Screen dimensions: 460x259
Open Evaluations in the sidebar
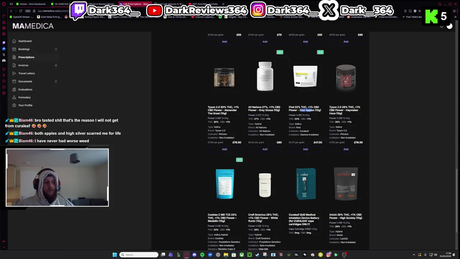[25, 90]
